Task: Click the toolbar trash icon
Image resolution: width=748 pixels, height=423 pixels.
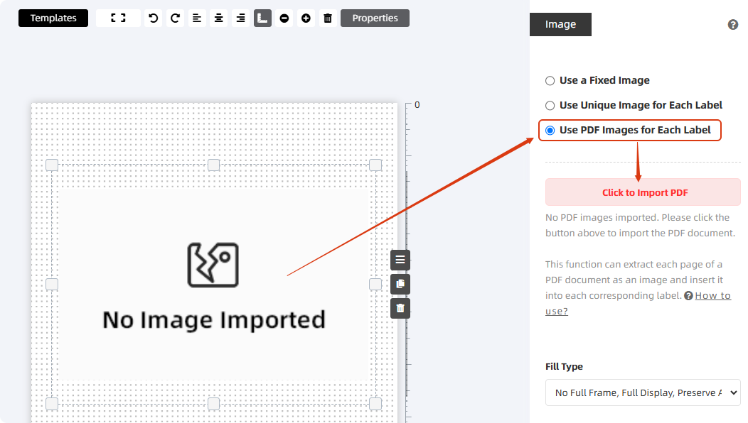Action: click(x=328, y=18)
